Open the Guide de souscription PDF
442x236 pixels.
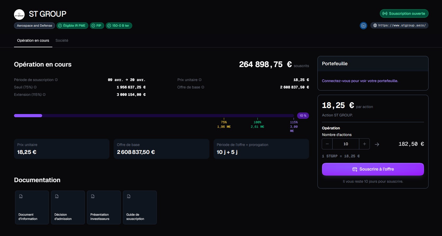tap(140, 207)
